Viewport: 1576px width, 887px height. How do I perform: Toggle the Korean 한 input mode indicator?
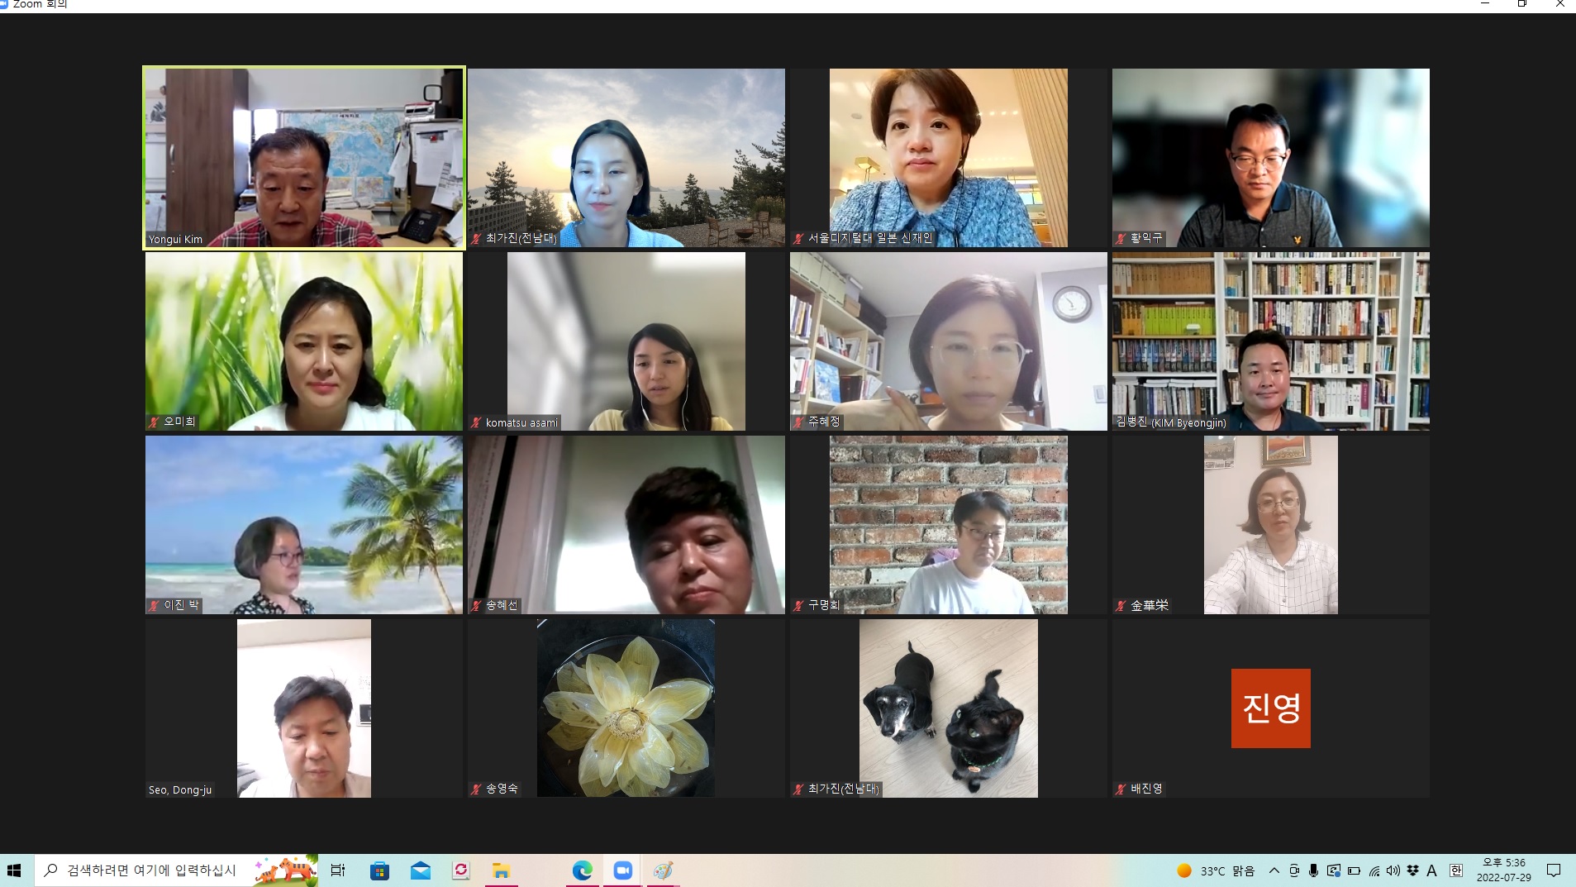click(1456, 870)
